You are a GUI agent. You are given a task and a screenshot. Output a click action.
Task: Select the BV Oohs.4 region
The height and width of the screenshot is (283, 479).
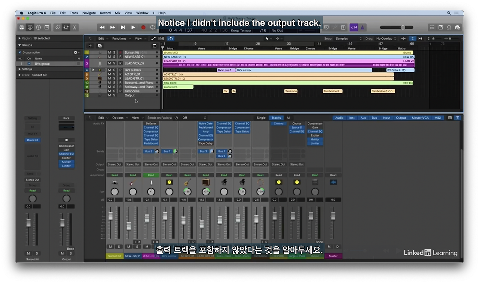(x=400, y=70)
